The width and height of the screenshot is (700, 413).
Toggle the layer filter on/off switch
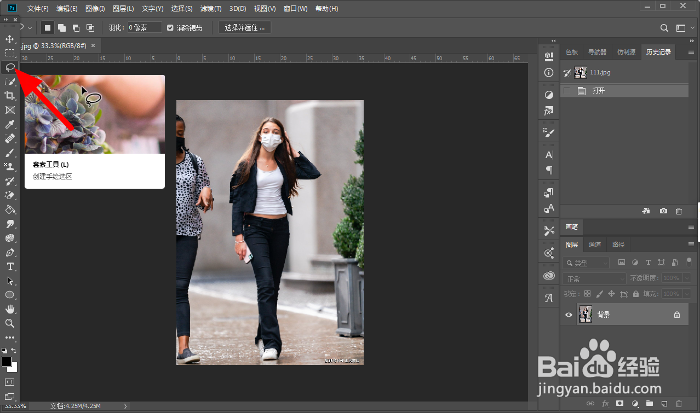[688, 261]
